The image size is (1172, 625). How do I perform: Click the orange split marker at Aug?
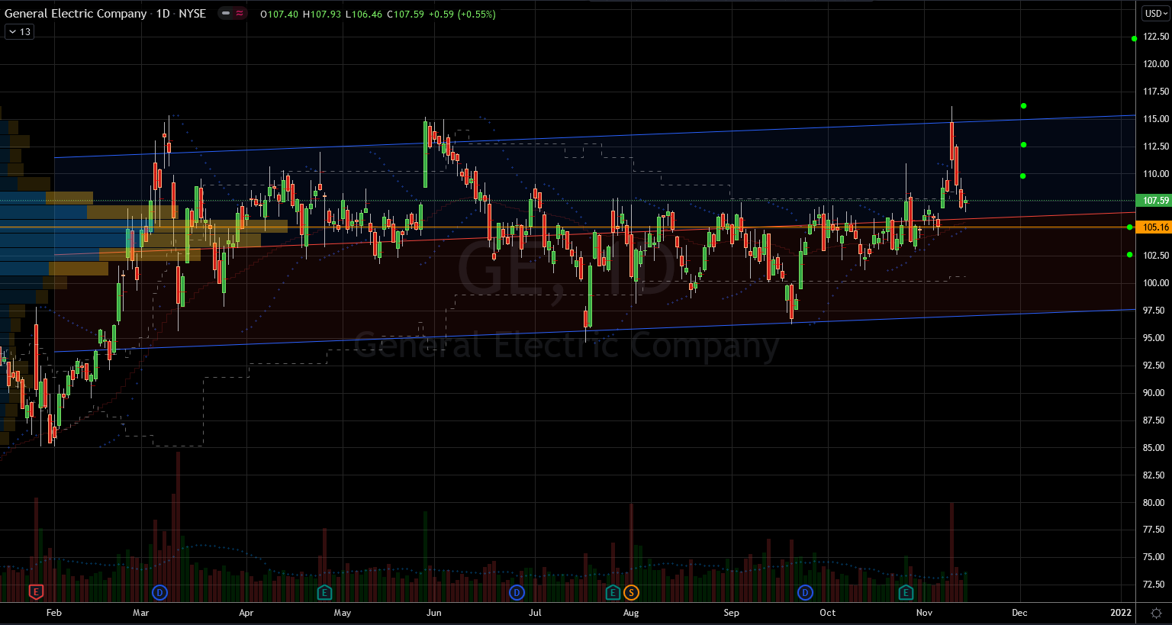(631, 592)
